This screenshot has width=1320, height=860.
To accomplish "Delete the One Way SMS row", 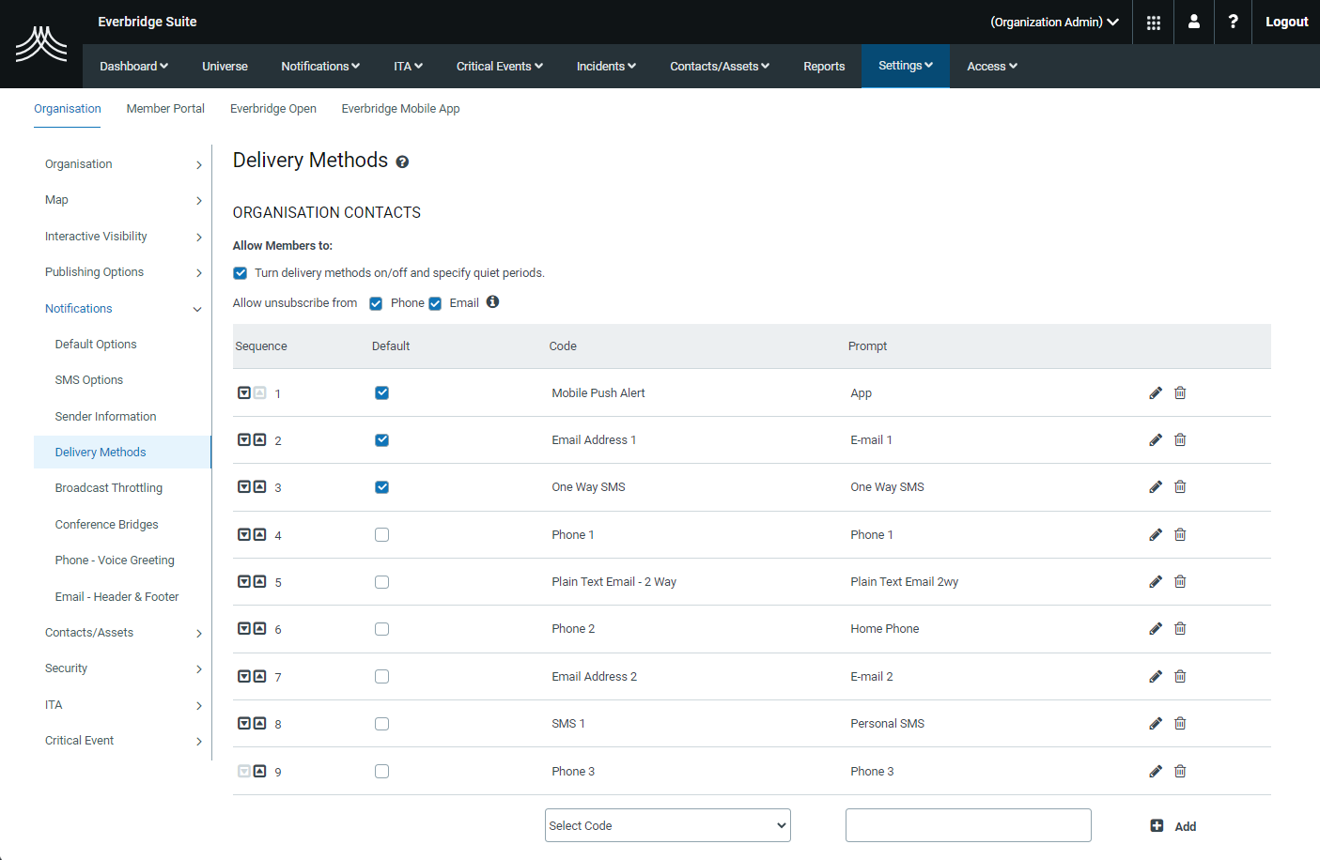I will (1180, 487).
